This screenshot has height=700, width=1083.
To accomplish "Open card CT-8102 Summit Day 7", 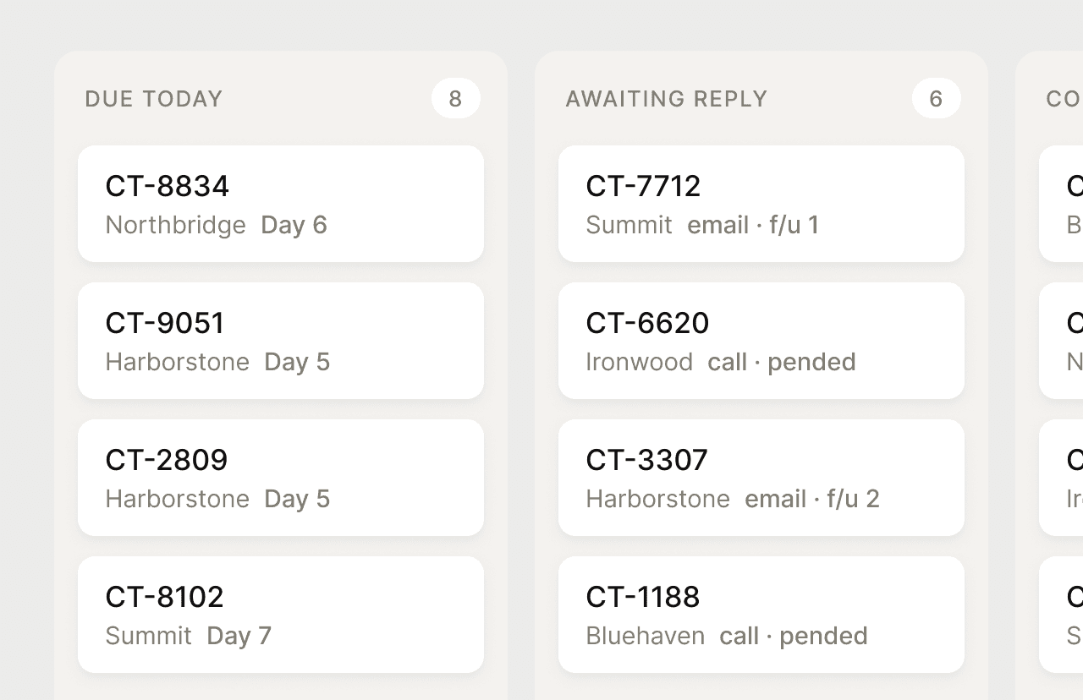I will point(281,615).
